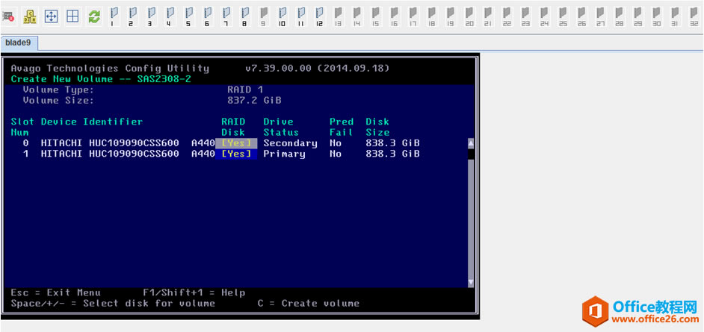Image resolution: width=704 pixels, height=332 pixels.
Task: Click the blade 22 flag icon
Action: coord(507,16)
